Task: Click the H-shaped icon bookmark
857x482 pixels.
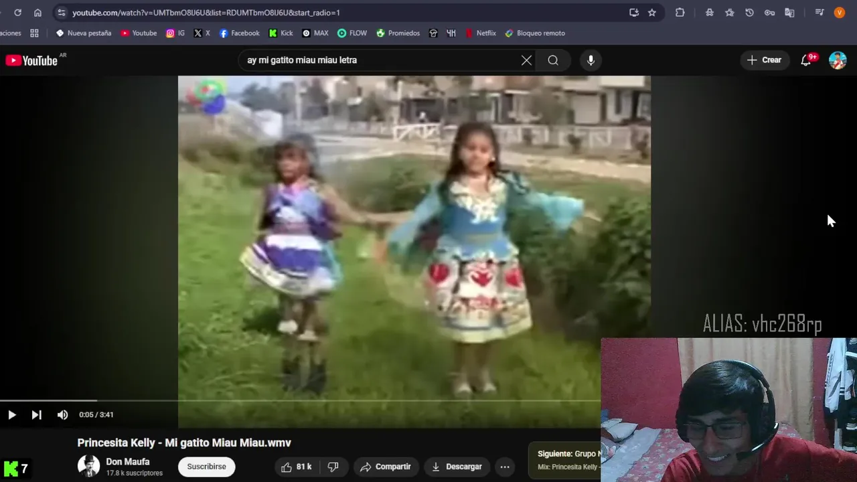Action: (x=451, y=33)
